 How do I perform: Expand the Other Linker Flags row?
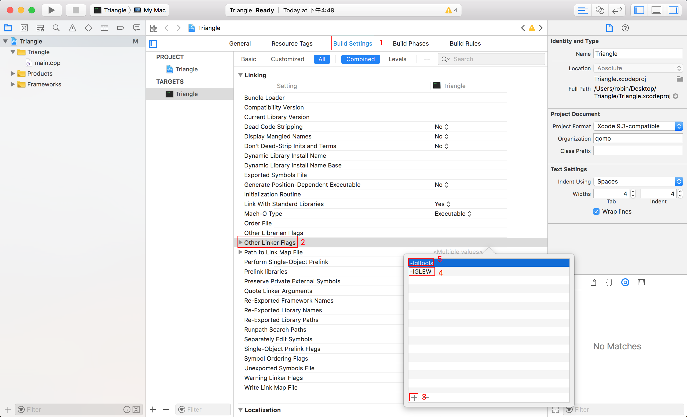tap(240, 242)
